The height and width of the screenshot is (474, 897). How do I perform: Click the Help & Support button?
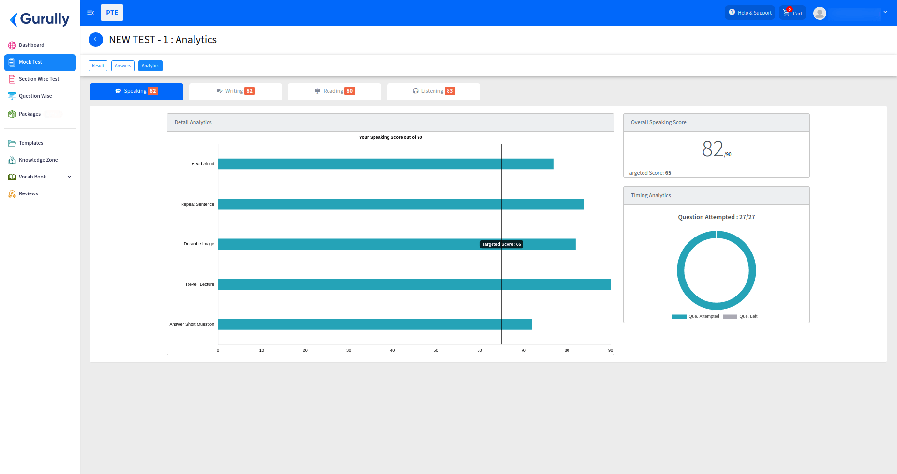click(x=750, y=13)
